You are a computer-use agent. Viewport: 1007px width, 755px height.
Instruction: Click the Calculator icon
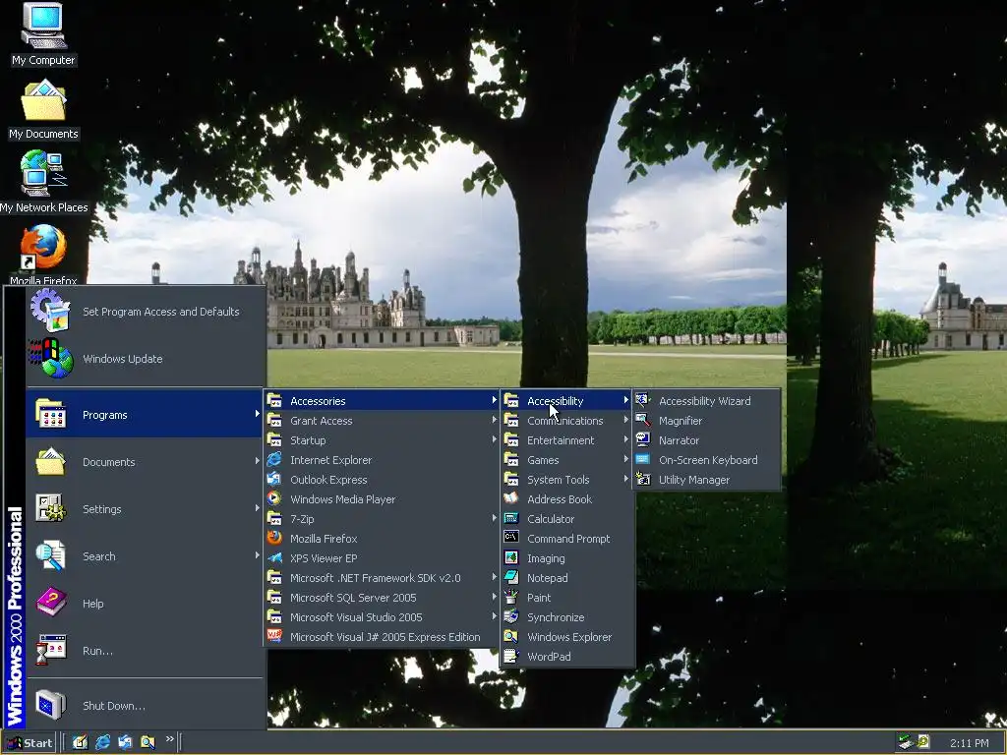(x=511, y=519)
